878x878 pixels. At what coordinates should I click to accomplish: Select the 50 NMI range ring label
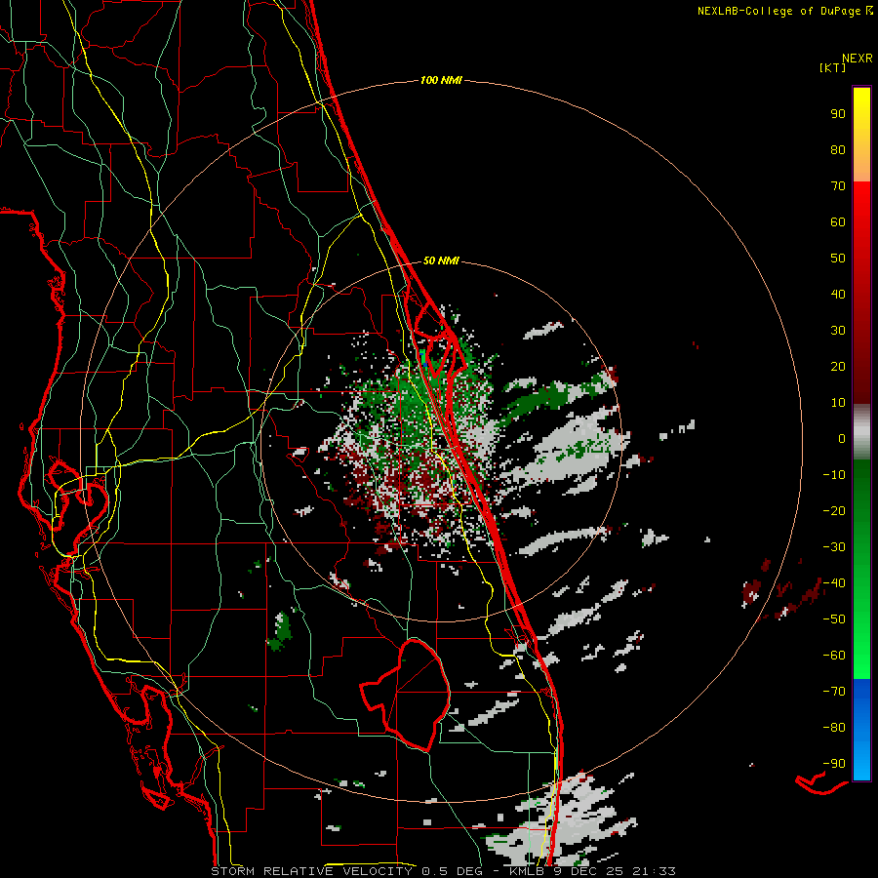tap(441, 260)
